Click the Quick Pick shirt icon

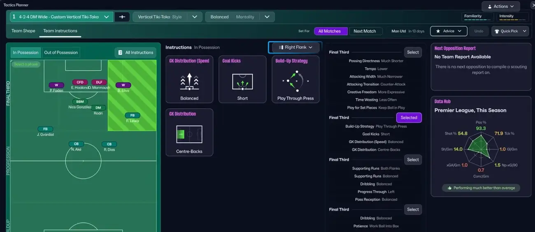(497, 31)
